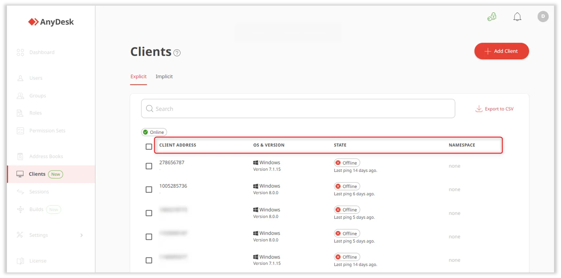Click the notification bell icon

[x=517, y=17]
